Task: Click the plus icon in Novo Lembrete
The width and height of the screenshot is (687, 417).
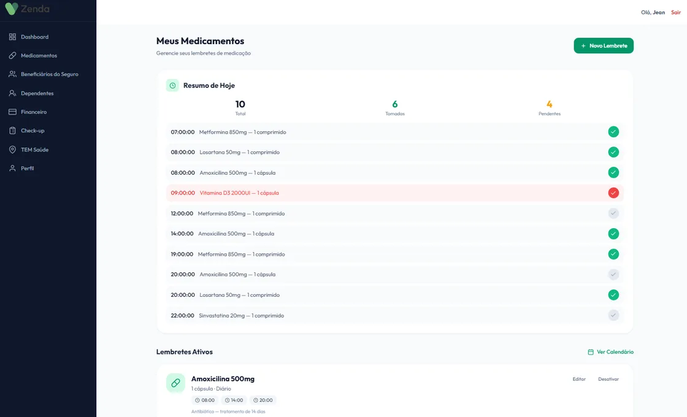Action: coord(583,45)
